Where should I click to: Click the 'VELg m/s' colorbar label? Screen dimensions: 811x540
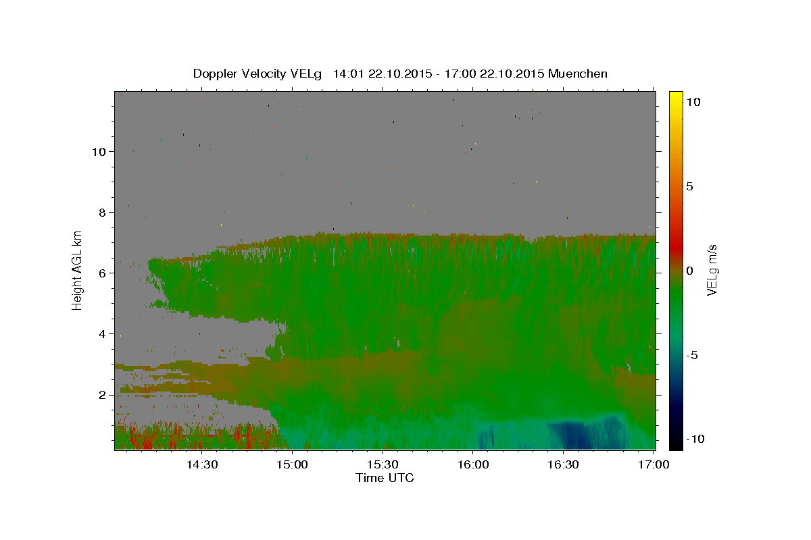click(x=712, y=271)
